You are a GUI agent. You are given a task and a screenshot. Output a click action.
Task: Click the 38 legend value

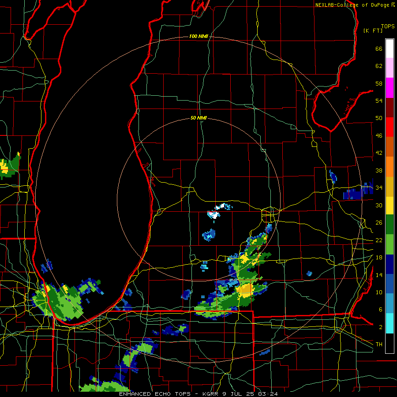coord(379,170)
